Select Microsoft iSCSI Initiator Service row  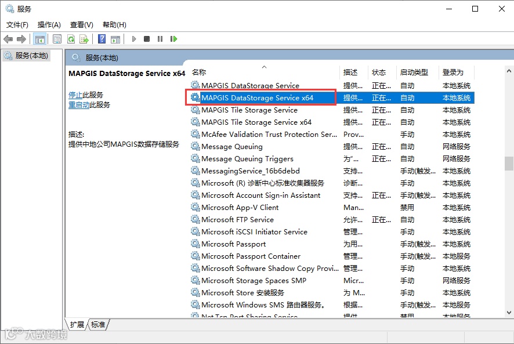click(332, 231)
